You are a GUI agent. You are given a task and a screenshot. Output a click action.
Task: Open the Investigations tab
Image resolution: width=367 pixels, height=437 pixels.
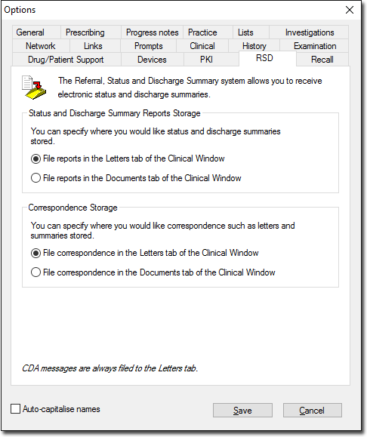(309, 32)
